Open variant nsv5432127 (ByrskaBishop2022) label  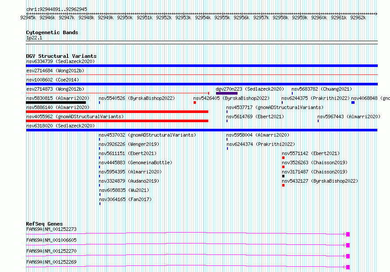tap(320, 181)
